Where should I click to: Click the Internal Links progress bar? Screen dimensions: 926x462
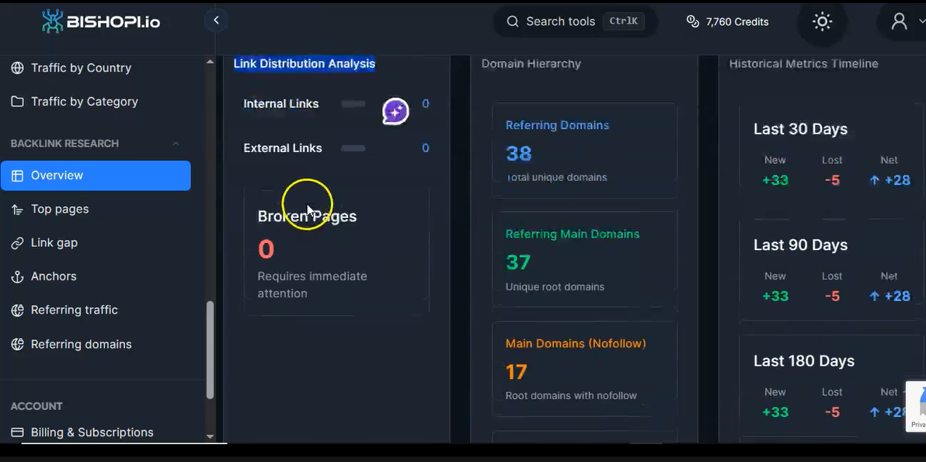pyautogui.click(x=354, y=103)
